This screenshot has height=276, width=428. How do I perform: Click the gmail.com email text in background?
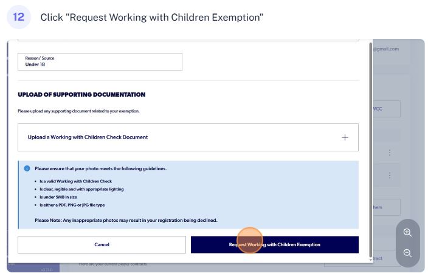[385, 49]
